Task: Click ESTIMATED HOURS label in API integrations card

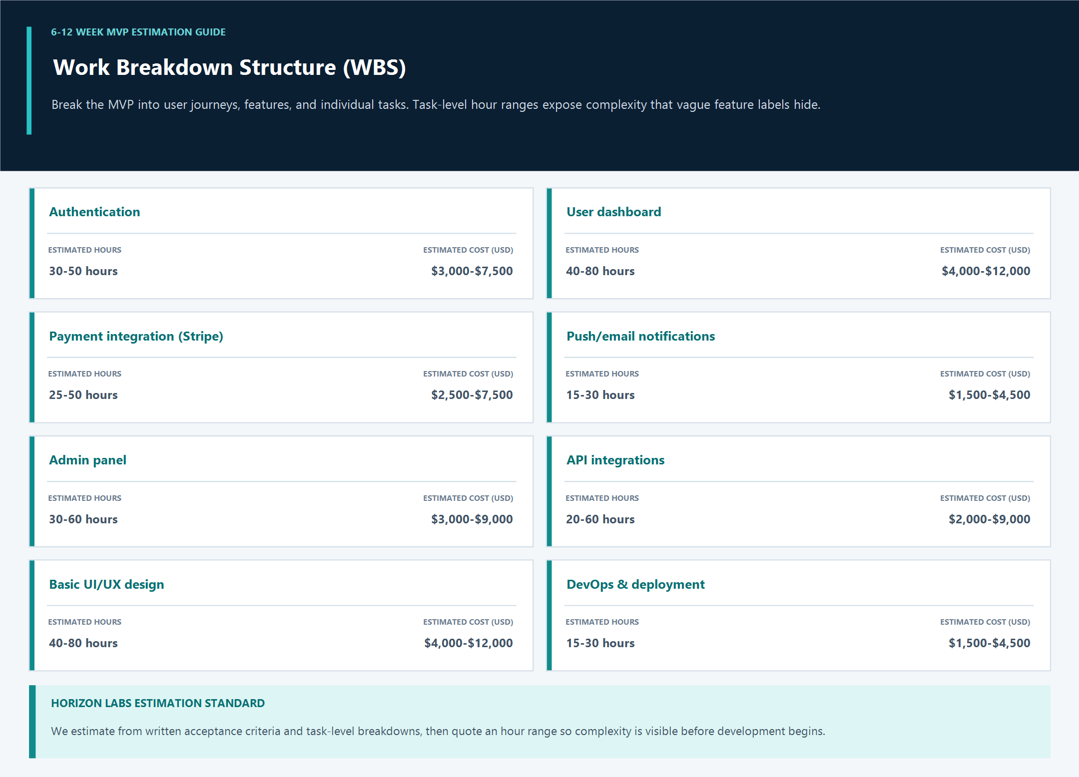Action: (x=602, y=498)
